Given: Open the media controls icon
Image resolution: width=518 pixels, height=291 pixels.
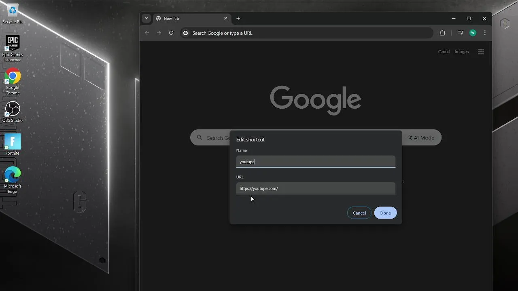Looking at the screenshot, I should pos(461,33).
